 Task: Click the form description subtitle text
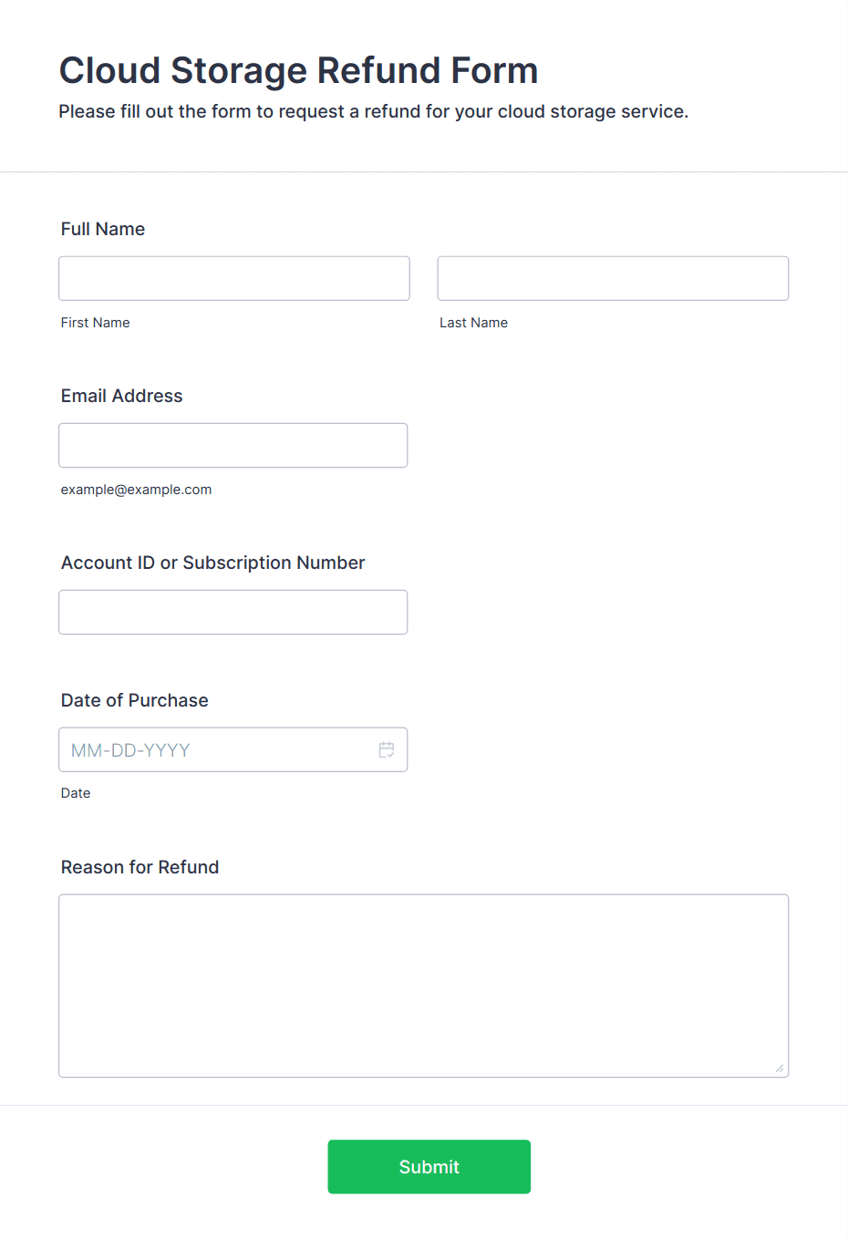click(374, 111)
